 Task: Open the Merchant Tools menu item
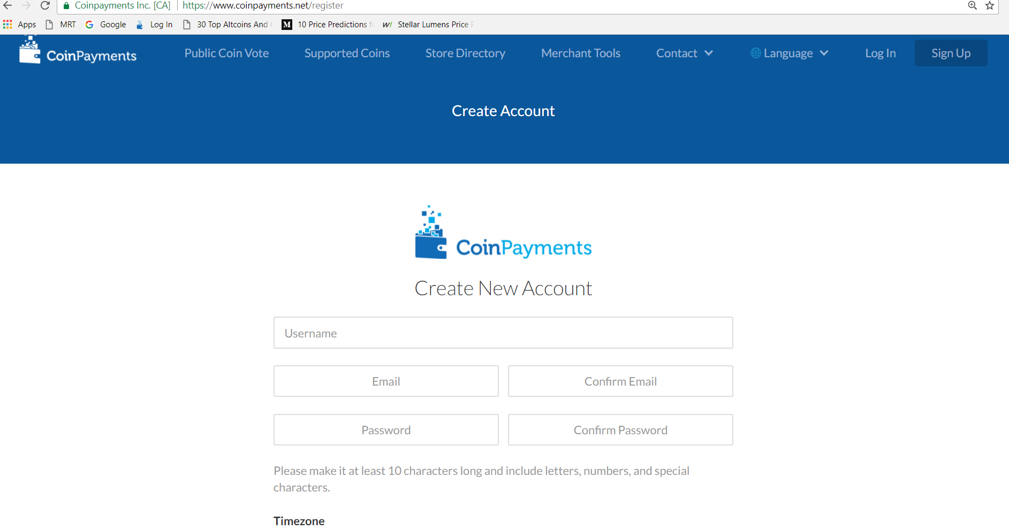581,53
